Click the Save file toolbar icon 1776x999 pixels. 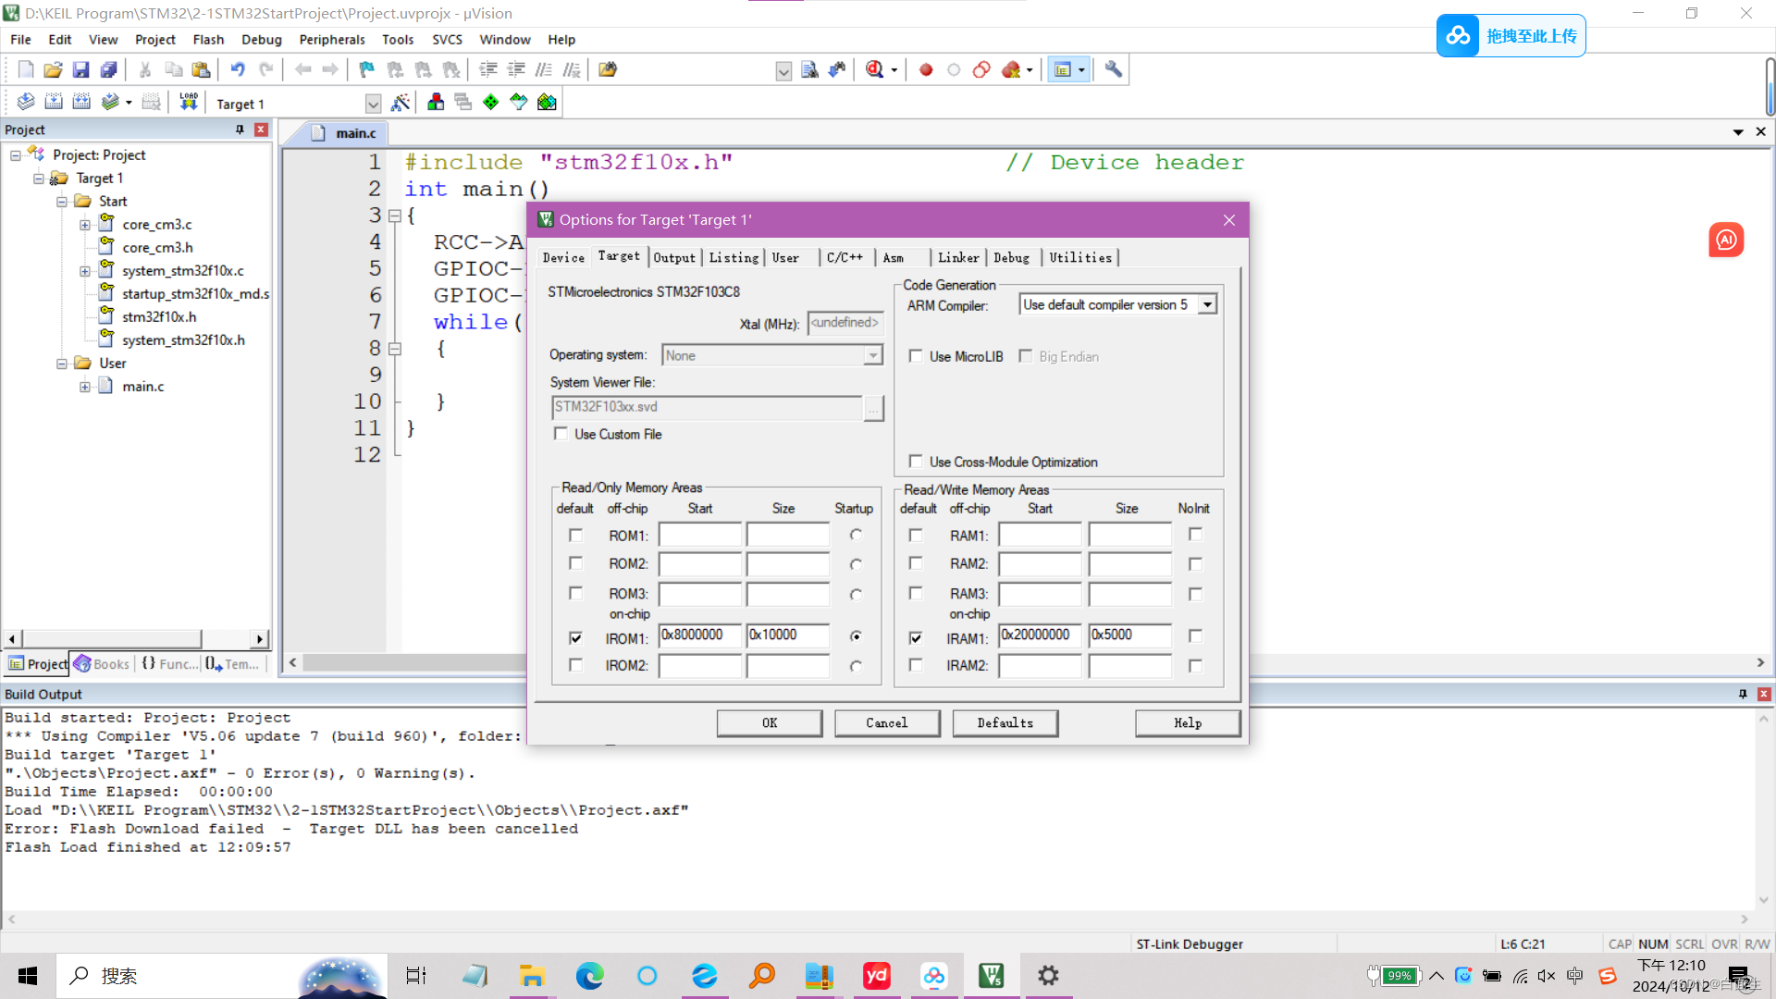pyautogui.click(x=81, y=69)
